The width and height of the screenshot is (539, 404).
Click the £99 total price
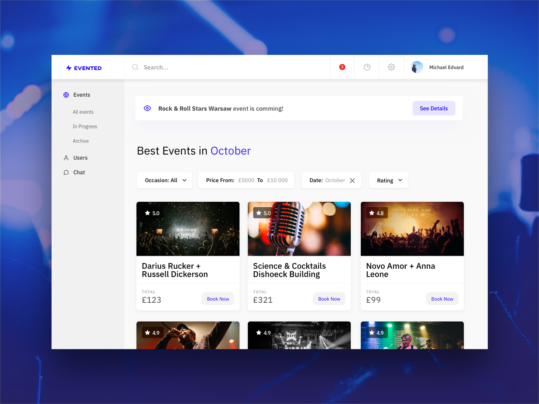(x=373, y=300)
